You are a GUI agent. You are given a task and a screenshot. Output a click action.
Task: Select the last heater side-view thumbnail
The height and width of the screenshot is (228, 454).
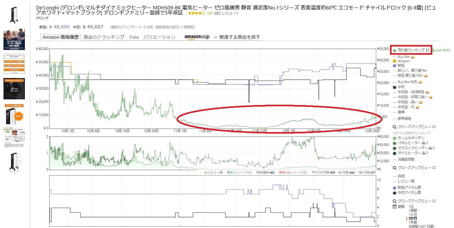coord(14,162)
